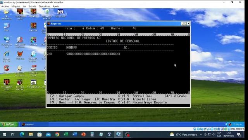Click the Reportes window title bar icon
The width and height of the screenshot is (248, 140).
49,24
